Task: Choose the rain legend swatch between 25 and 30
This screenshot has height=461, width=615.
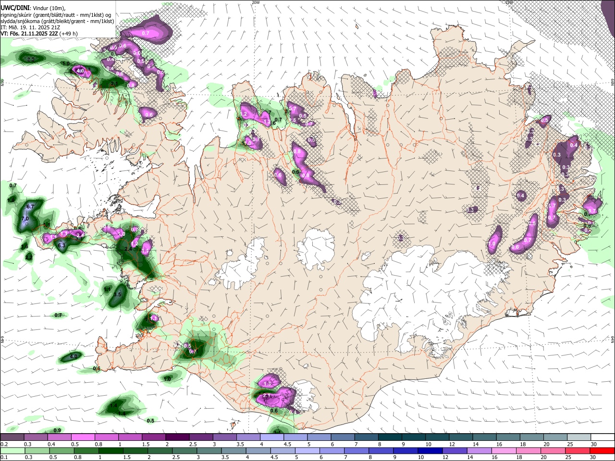Action: point(578,451)
